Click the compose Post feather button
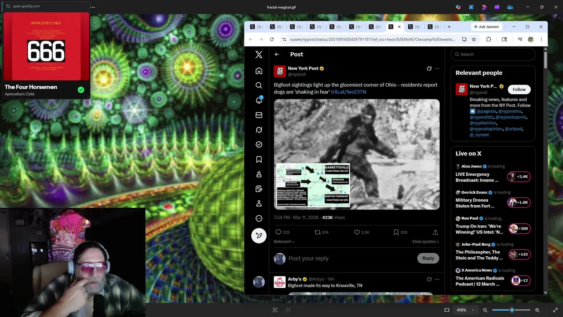 (259, 236)
